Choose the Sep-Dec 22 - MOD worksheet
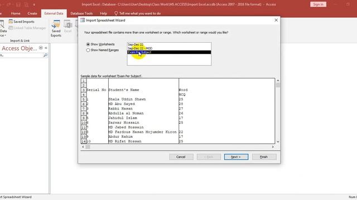This screenshot has height=200, width=357. [x=169, y=48]
